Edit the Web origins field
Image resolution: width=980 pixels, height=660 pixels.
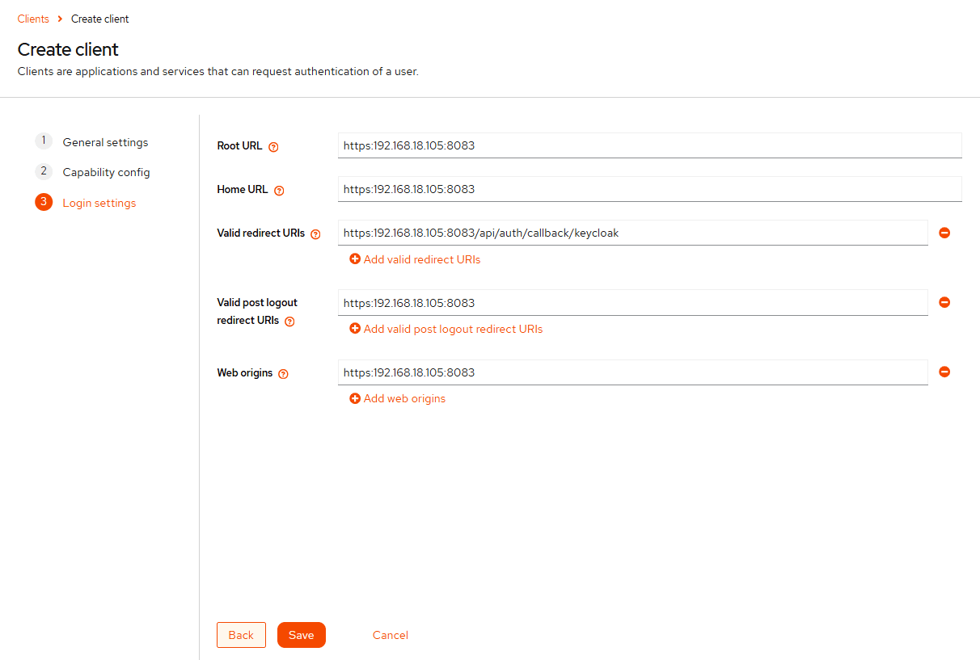coord(633,372)
